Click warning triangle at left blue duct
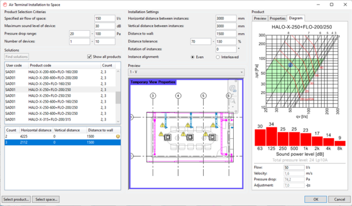 tap(162, 125)
